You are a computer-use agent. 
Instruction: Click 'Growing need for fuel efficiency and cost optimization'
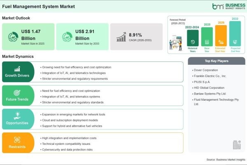click(x=76, y=67)
